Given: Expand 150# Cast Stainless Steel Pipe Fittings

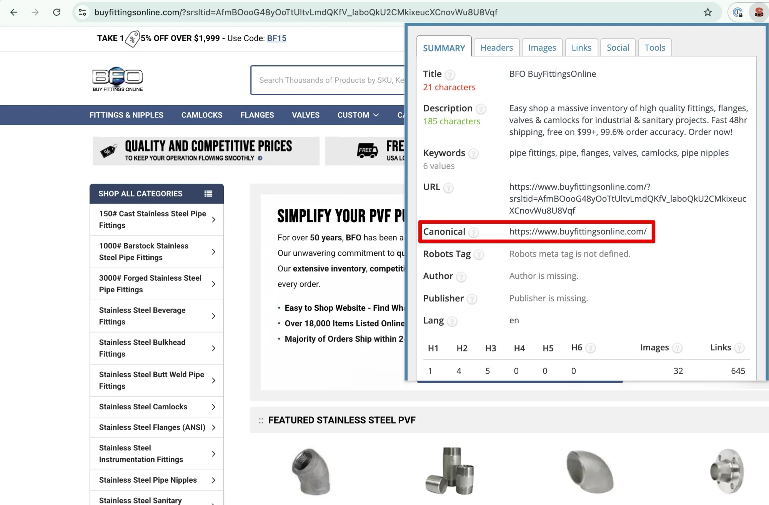Looking at the screenshot, I should pos(213,220).
